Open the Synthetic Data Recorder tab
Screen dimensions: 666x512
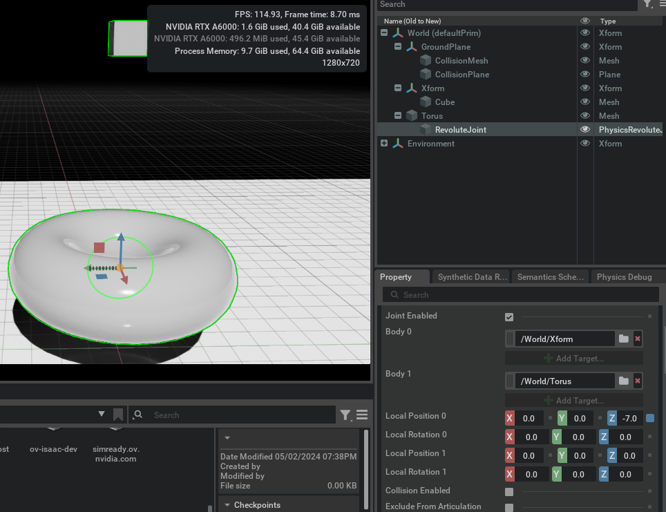coord(472,277)
